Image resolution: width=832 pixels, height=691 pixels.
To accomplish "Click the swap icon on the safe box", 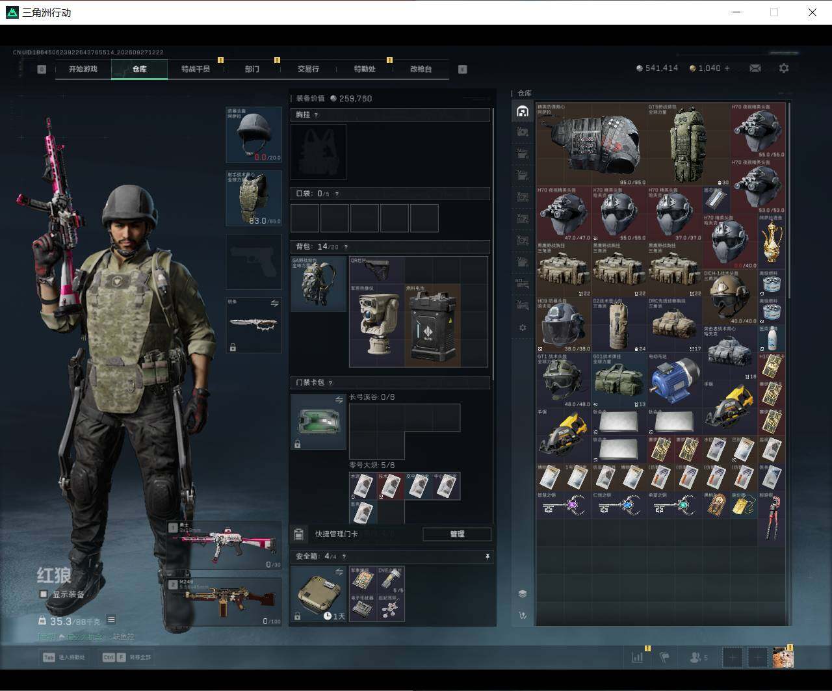I will (x=339, y=572).
